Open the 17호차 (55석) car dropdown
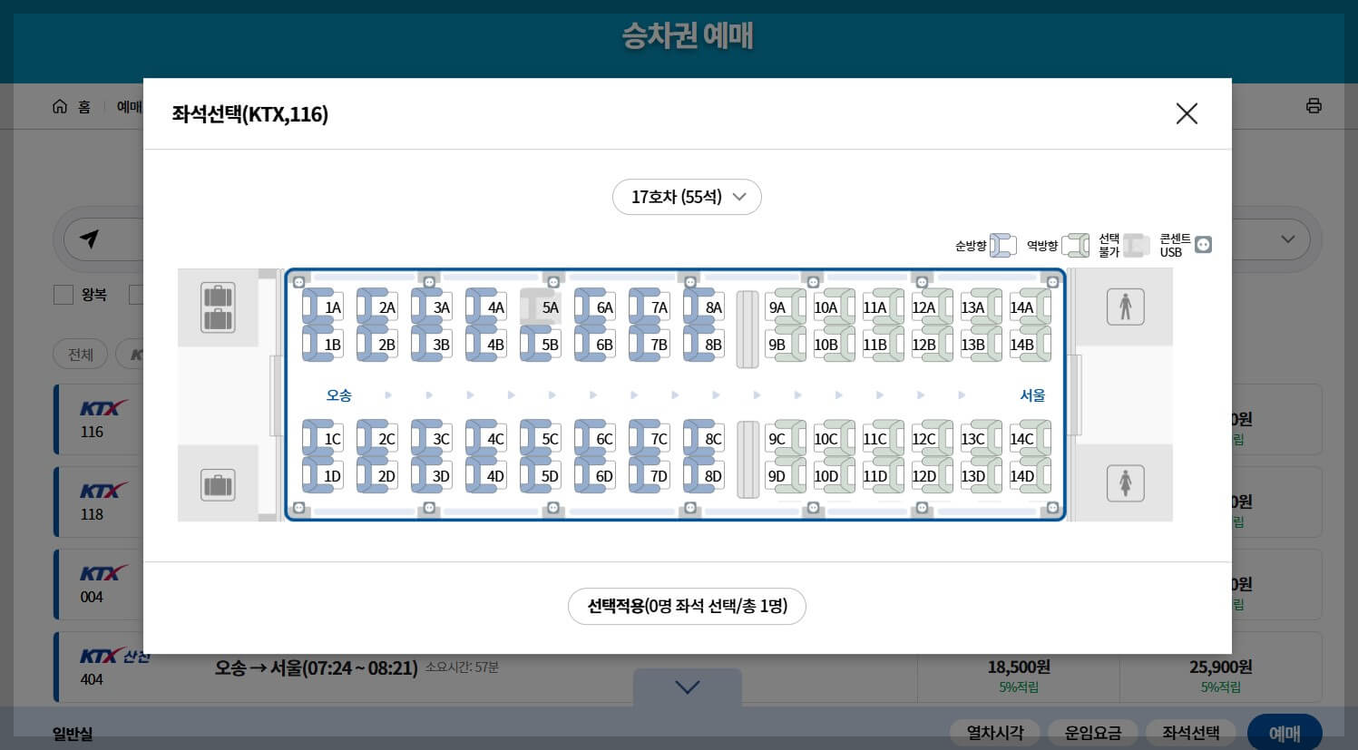 coord(687,197)
